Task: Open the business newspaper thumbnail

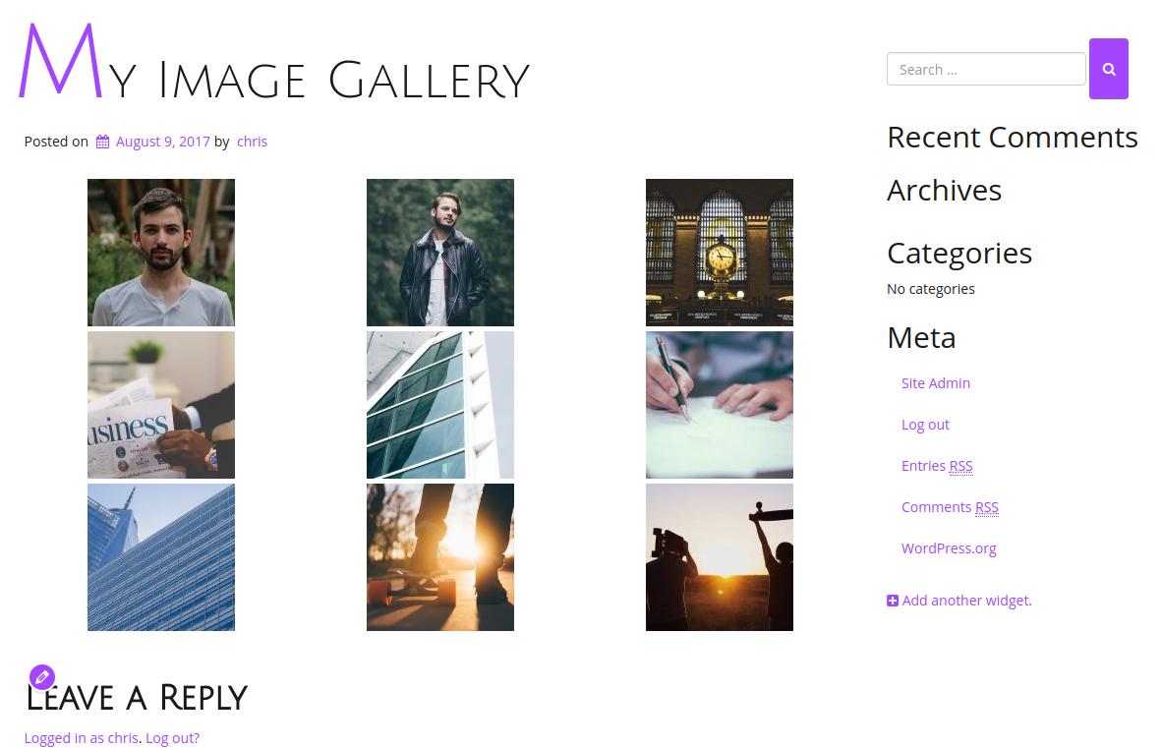Action: [160, 405]
